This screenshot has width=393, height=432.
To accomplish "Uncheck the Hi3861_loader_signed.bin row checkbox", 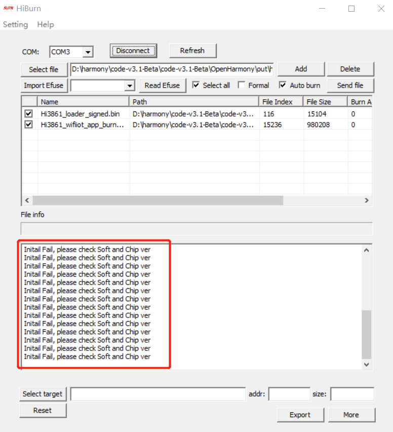I will (29, 114).
